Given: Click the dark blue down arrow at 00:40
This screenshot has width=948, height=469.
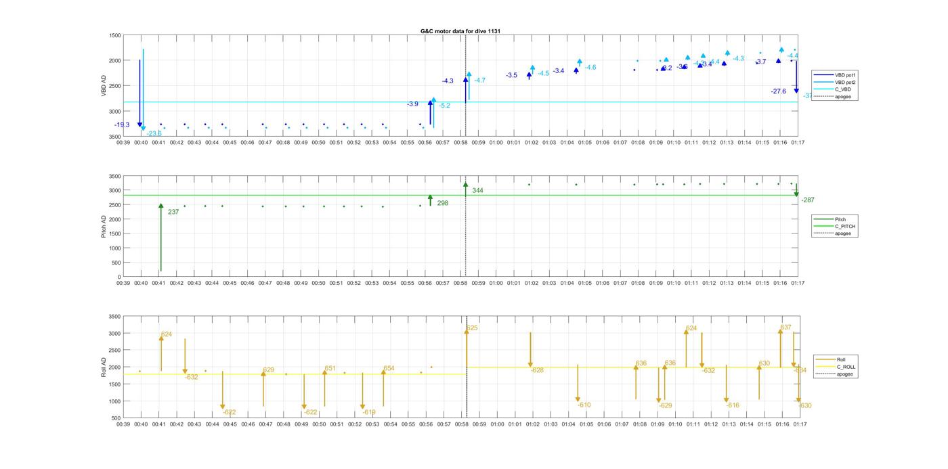Looking at the screenshot, I should [140, 93].
